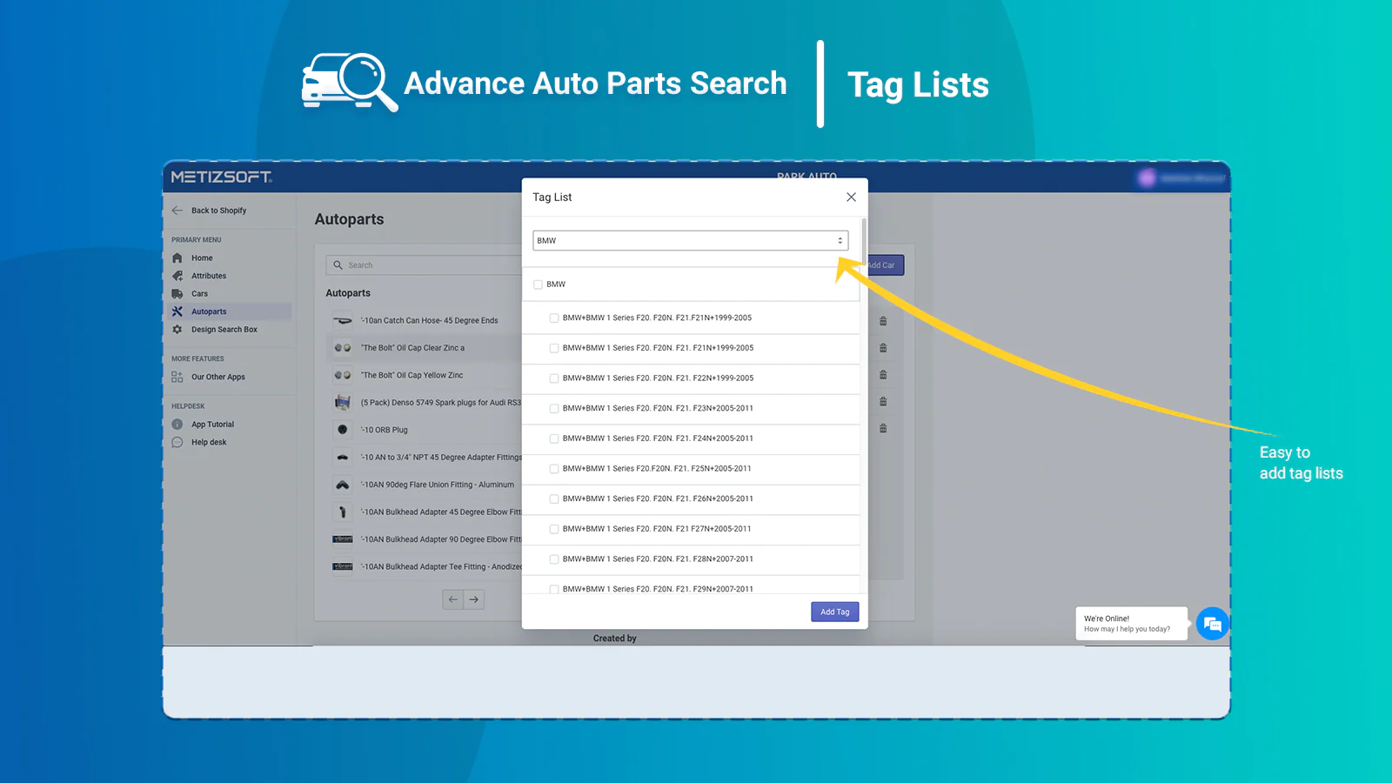Go to next page of autoparts
Screen dimensions: 1392x783
(x=474, y=599)
